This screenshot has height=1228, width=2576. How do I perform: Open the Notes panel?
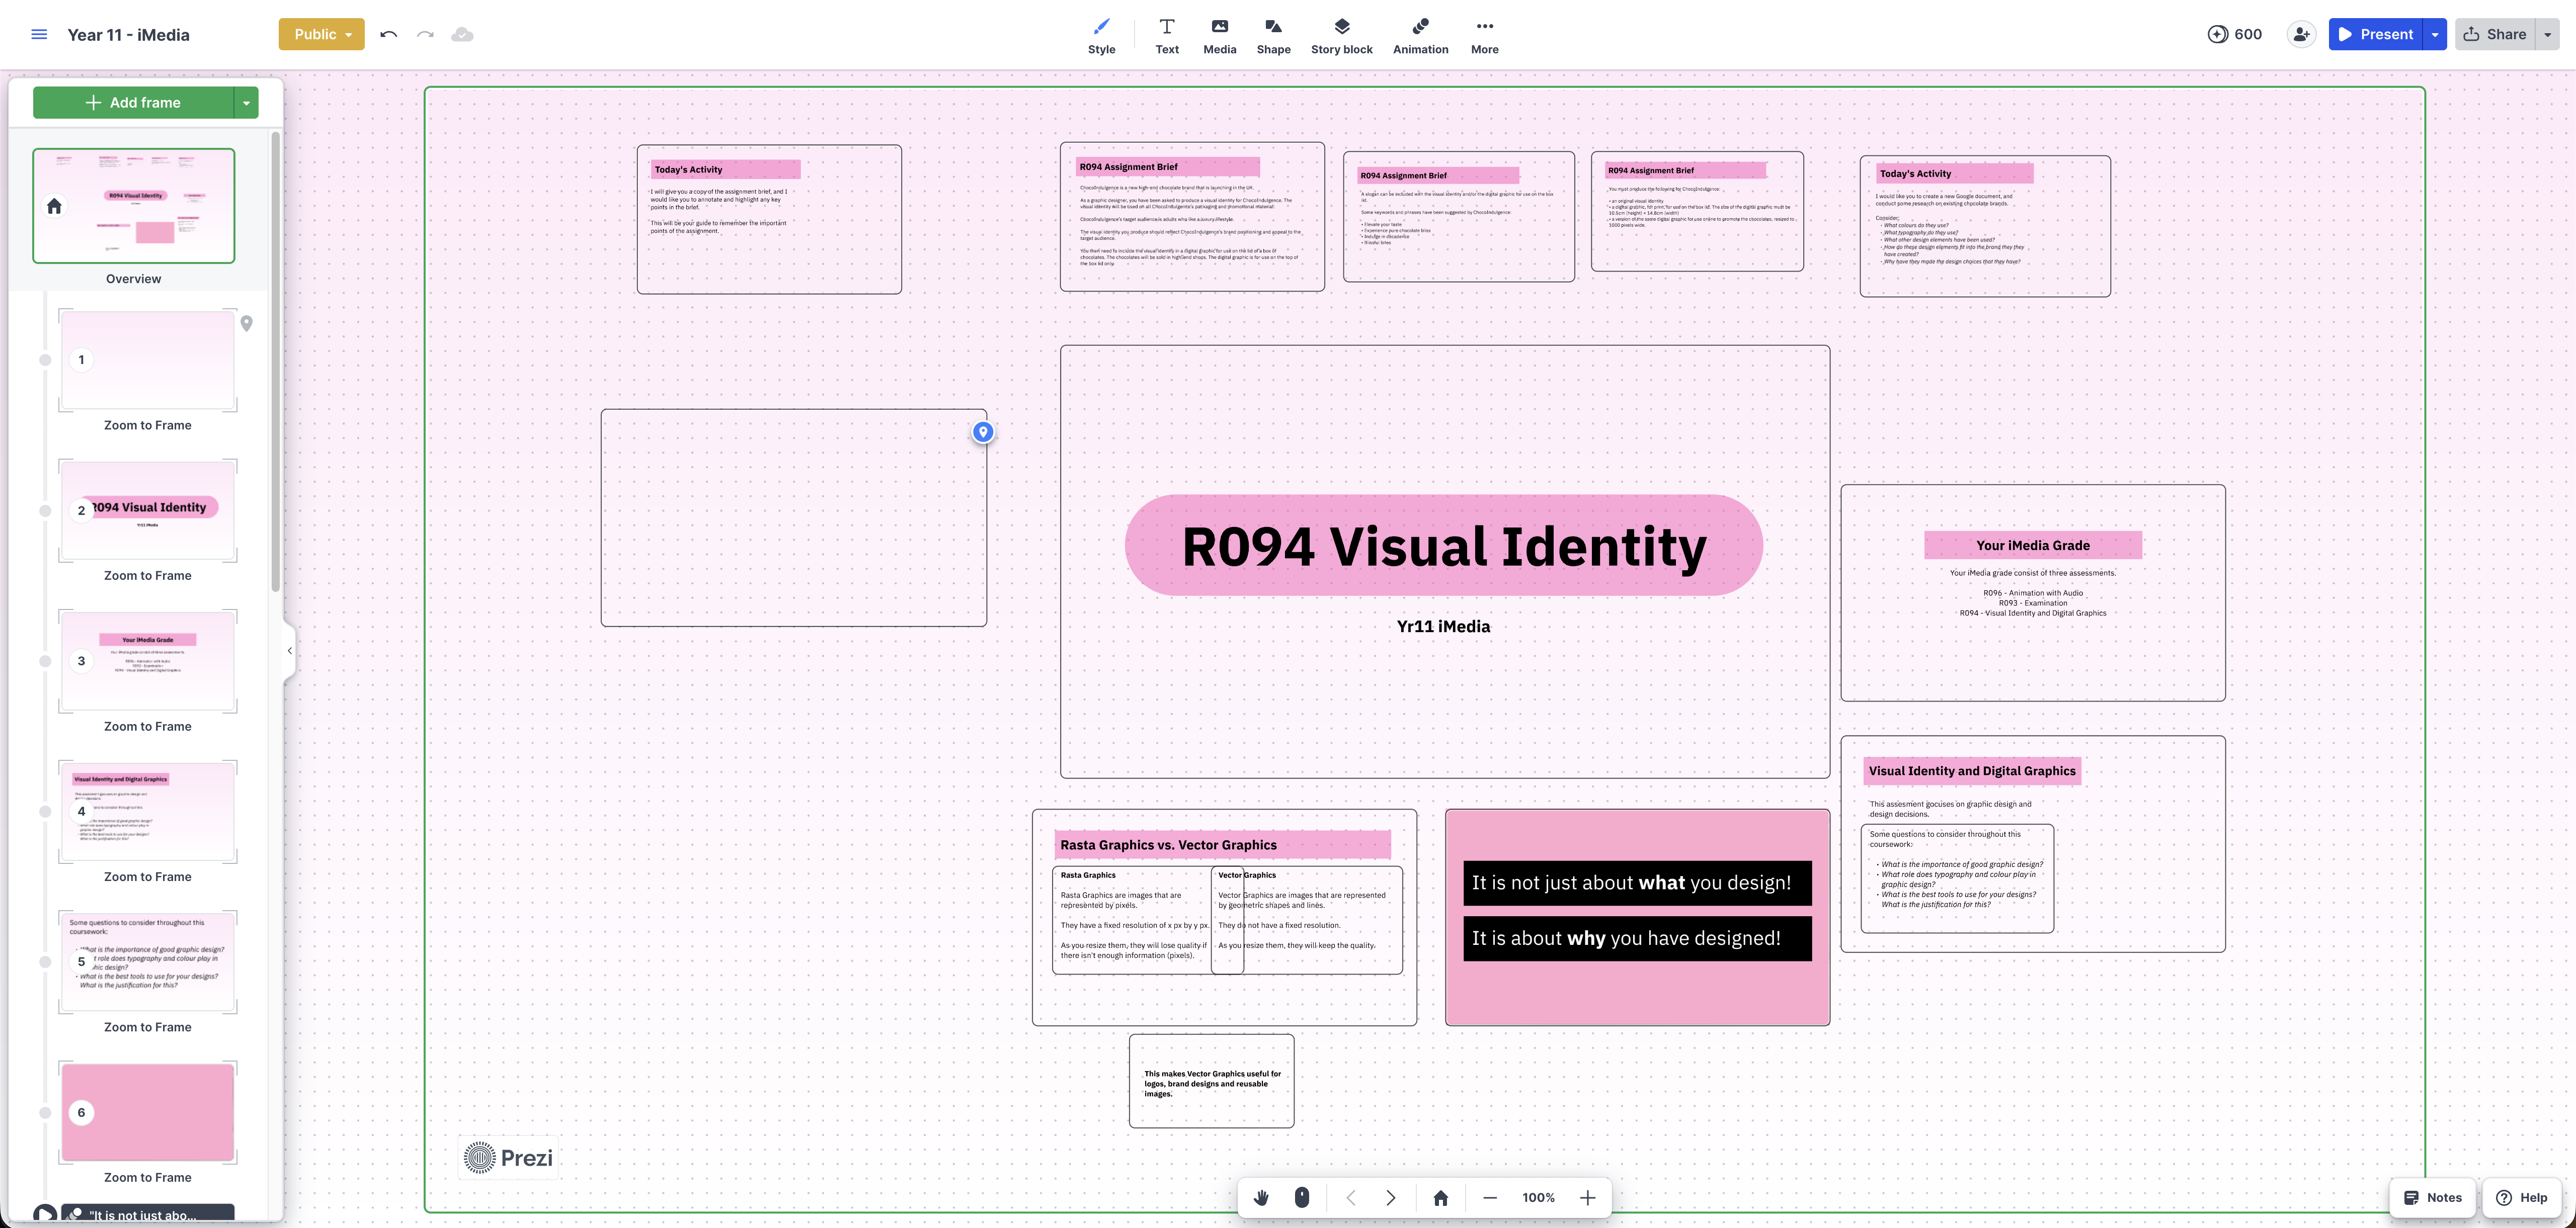coord(2432,1197)
